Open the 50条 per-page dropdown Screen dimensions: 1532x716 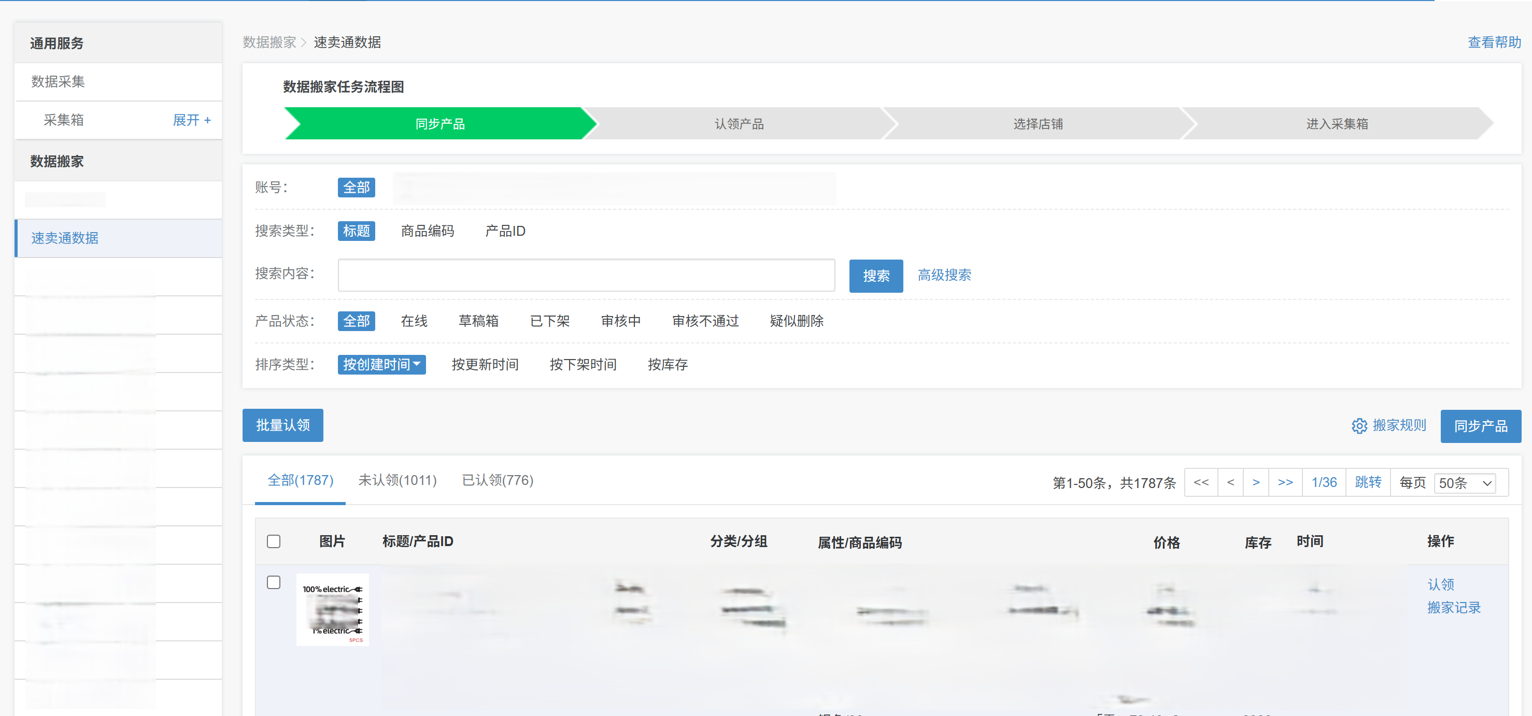click(x=1464, y=483)
